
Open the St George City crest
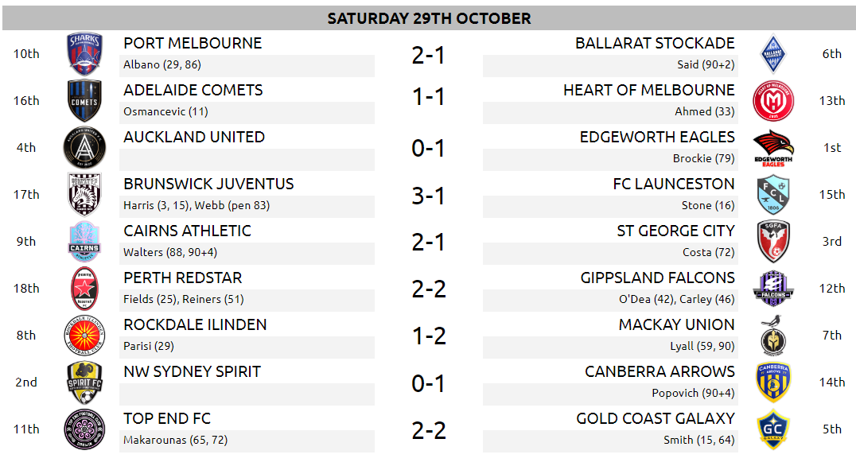point(773,241)
